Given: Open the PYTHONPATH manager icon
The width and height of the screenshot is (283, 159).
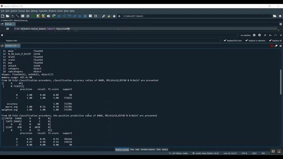Looking at the screenshot, I should (109, 16).
